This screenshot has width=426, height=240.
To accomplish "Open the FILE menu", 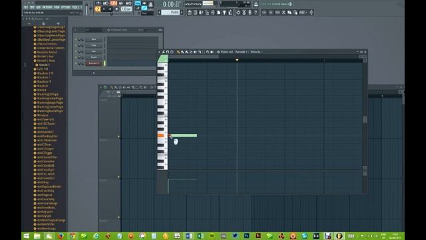I will tap(26, 7).
